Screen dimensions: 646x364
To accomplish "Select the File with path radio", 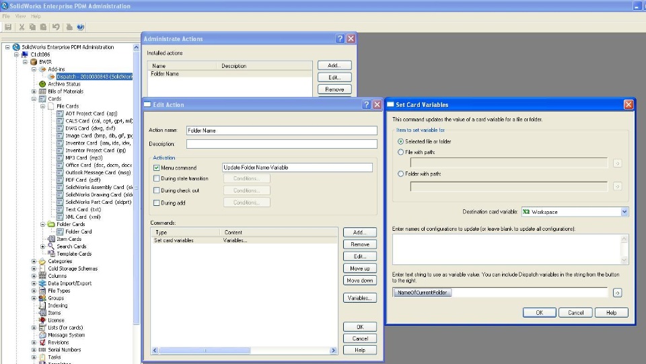I will pos(400,152).
